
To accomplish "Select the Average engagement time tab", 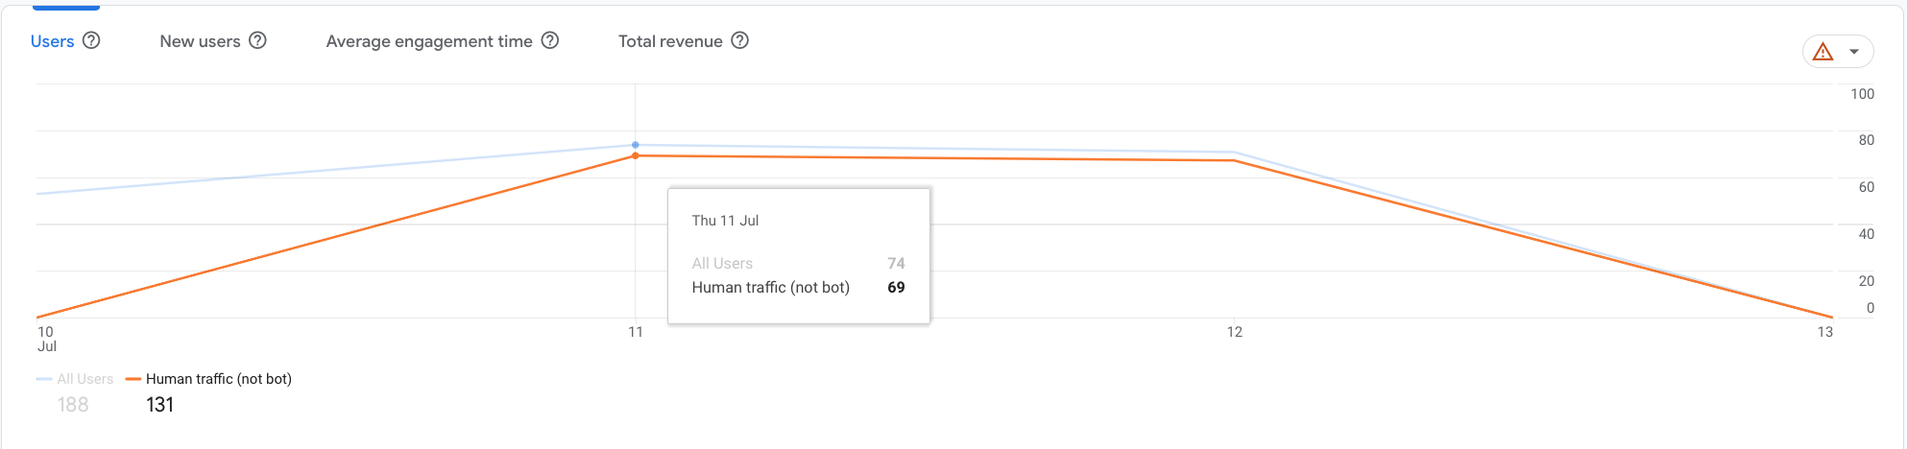I will (x=428, y=41).
